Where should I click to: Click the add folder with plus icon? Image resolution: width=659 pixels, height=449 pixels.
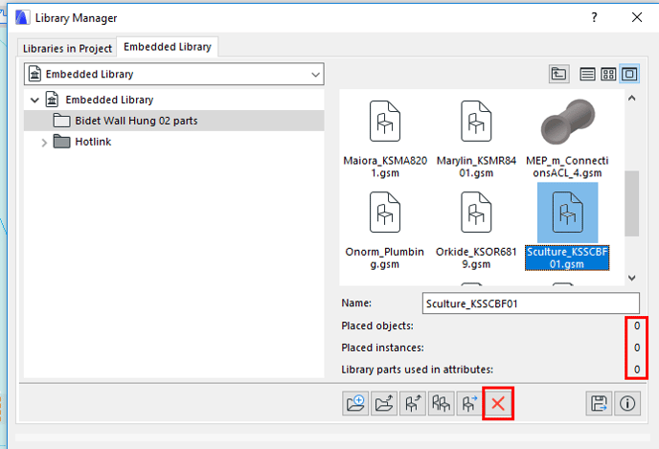pyautogui.click(x=355, y=404)
